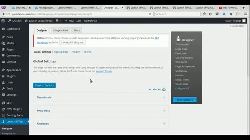
Task: Open browser downloads arrow icon
Action: (x=224, y=14)
